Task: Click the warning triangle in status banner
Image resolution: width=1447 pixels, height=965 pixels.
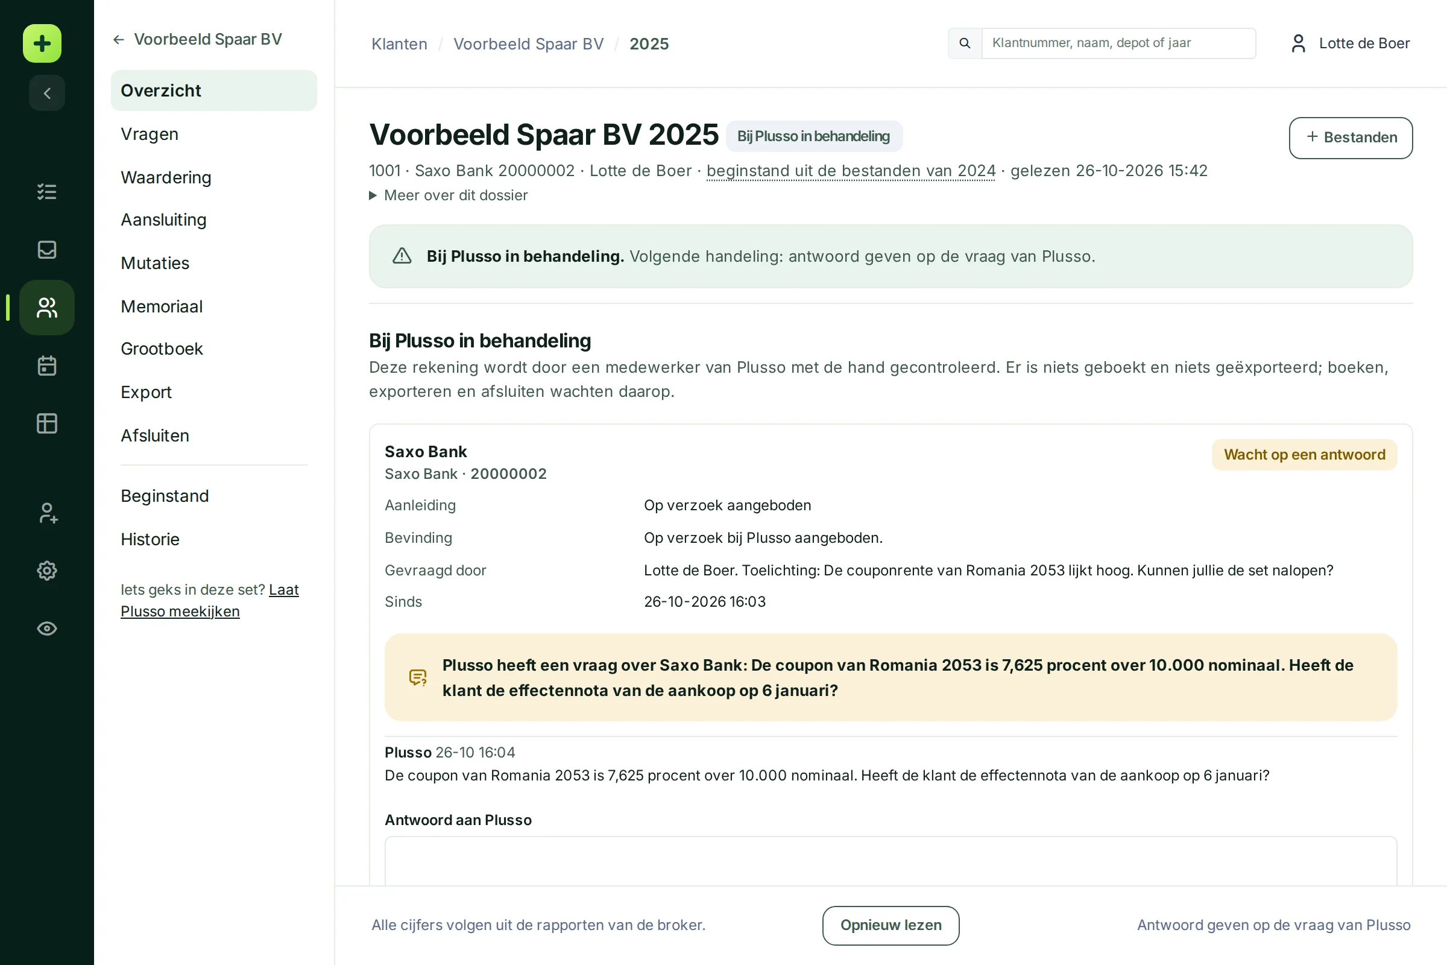Action: click(402, 257)
